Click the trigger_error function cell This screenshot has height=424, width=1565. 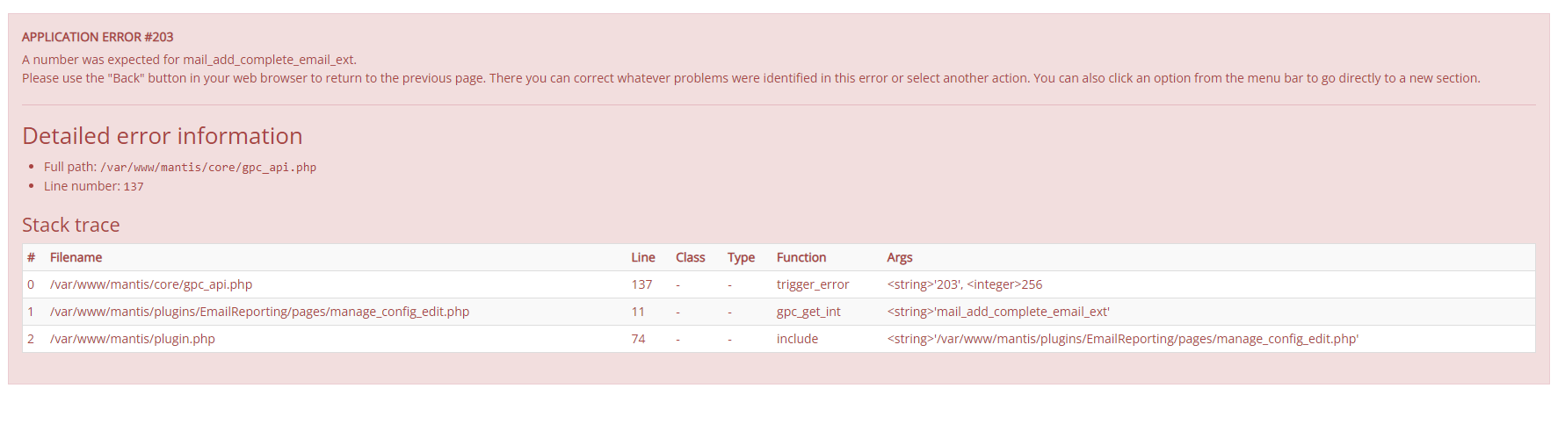click(x=813, y=284)
